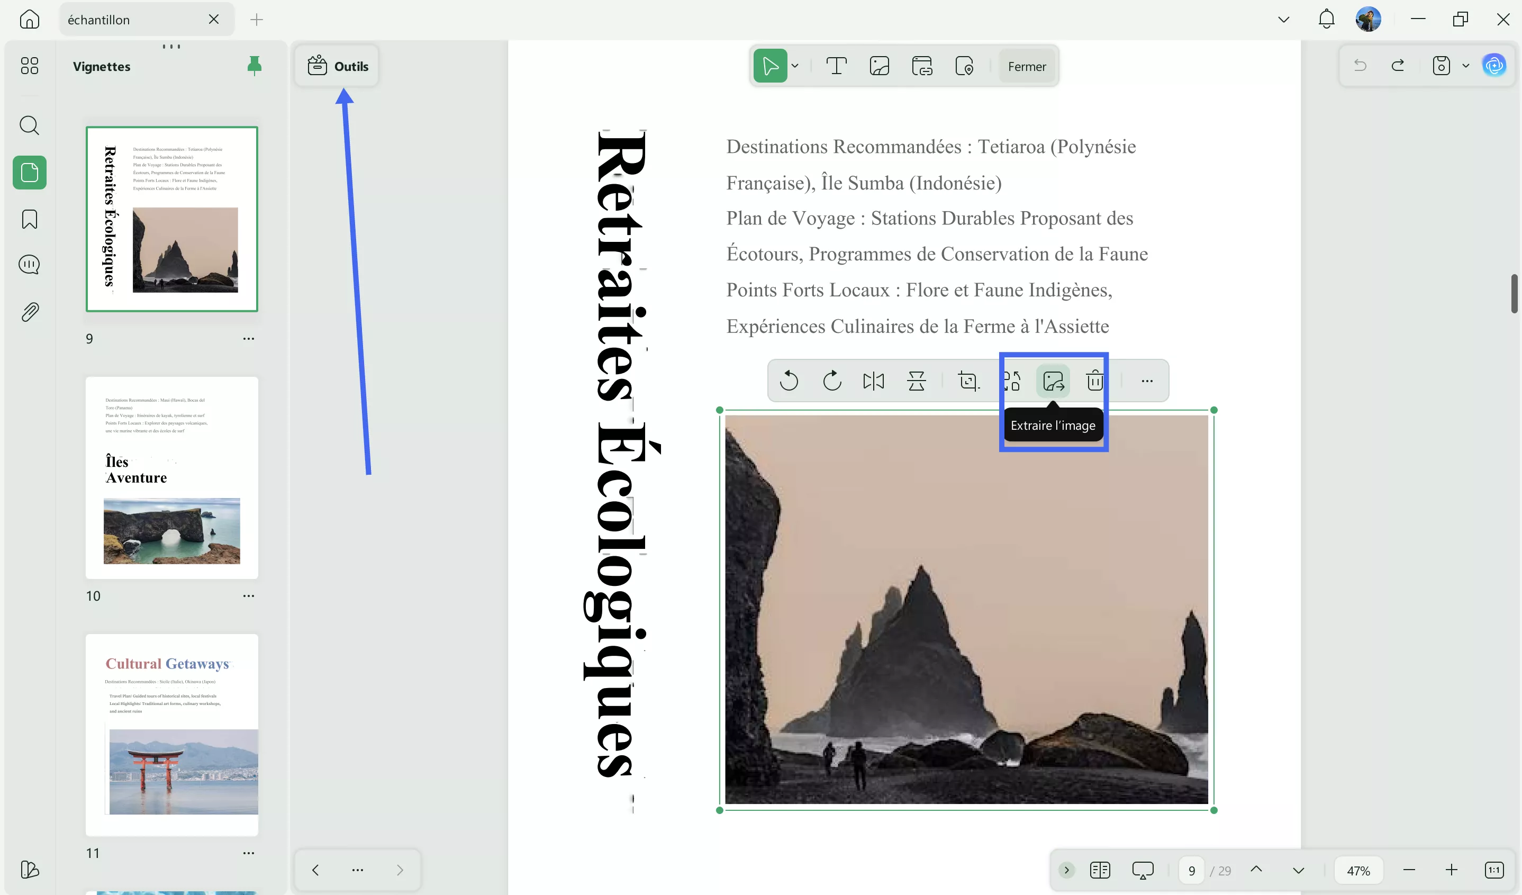Select the crop image tool
The width and height of the screenshot is (1522, 895).
coord(968,381)
